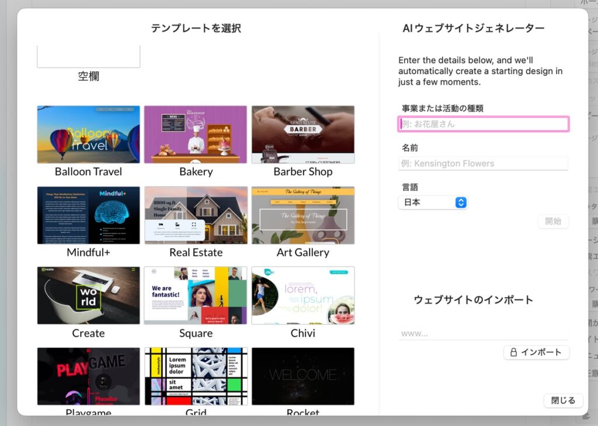This screenshot has width=598, height=426.
Task: Choose the Grid template thumbnail
Action: (x=196, y=376)
